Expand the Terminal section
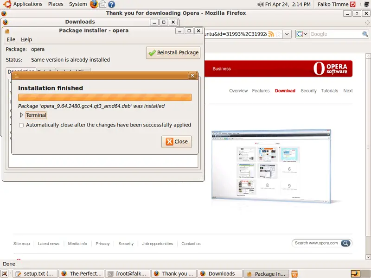371x278 pixels. pyautogui.click(x=21, y=115)
